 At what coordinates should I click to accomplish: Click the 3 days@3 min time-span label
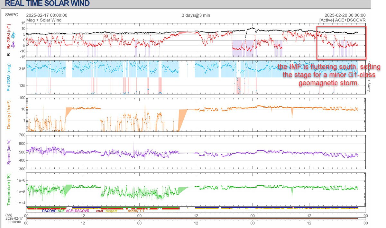click(196, 15)
